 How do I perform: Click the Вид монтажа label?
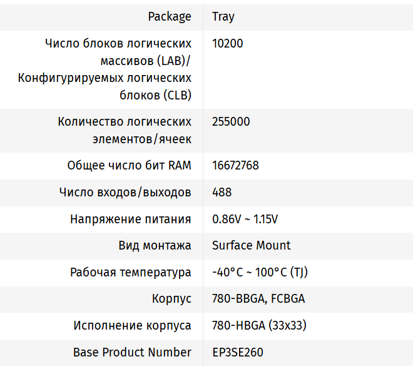155,246
